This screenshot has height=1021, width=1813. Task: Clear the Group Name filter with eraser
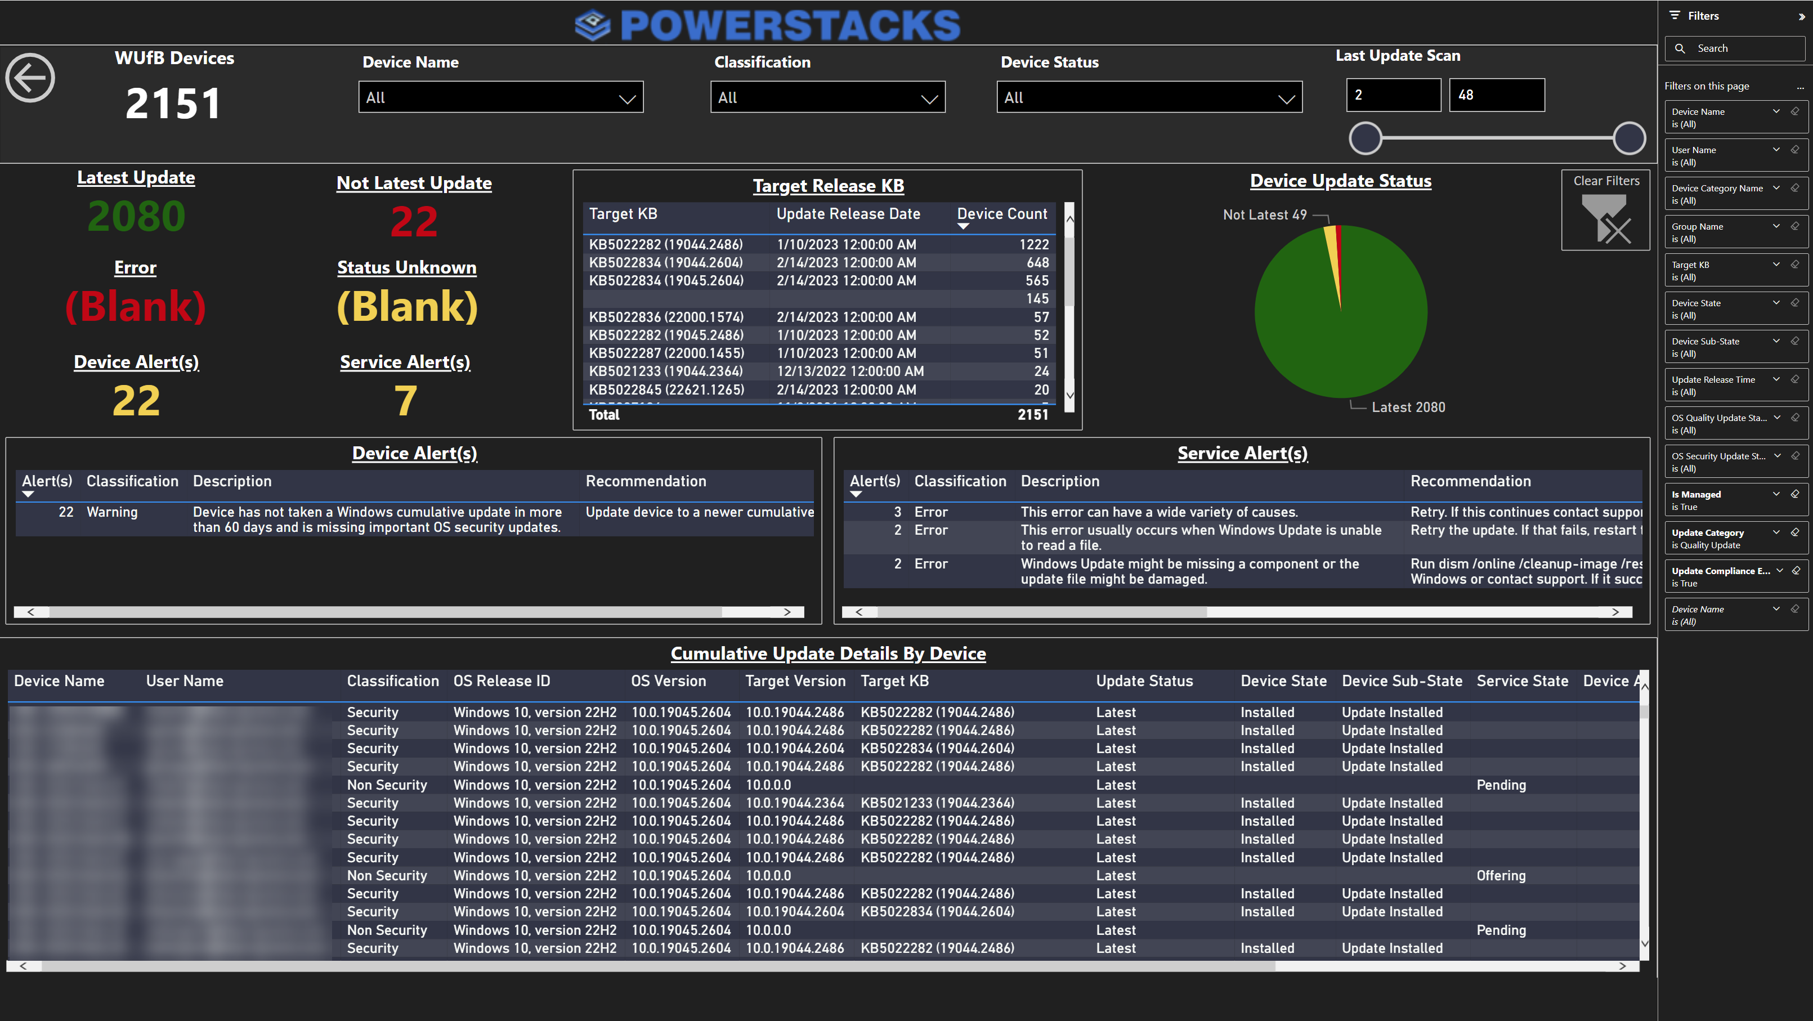pos(1796,227)
